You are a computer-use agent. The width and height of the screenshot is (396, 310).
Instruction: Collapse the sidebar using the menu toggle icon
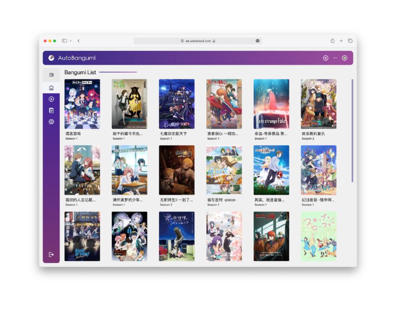[x=51, y=75]
